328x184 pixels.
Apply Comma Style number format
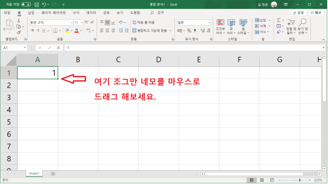(195, 31)
